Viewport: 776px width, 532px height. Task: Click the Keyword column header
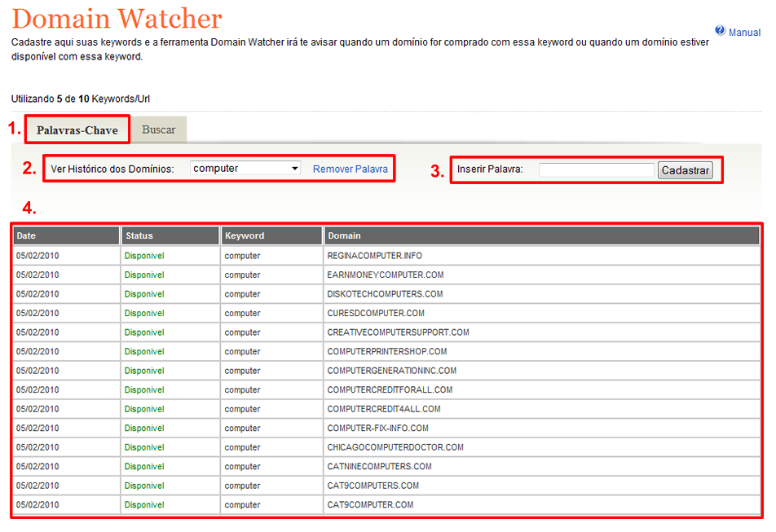point(271,235)
